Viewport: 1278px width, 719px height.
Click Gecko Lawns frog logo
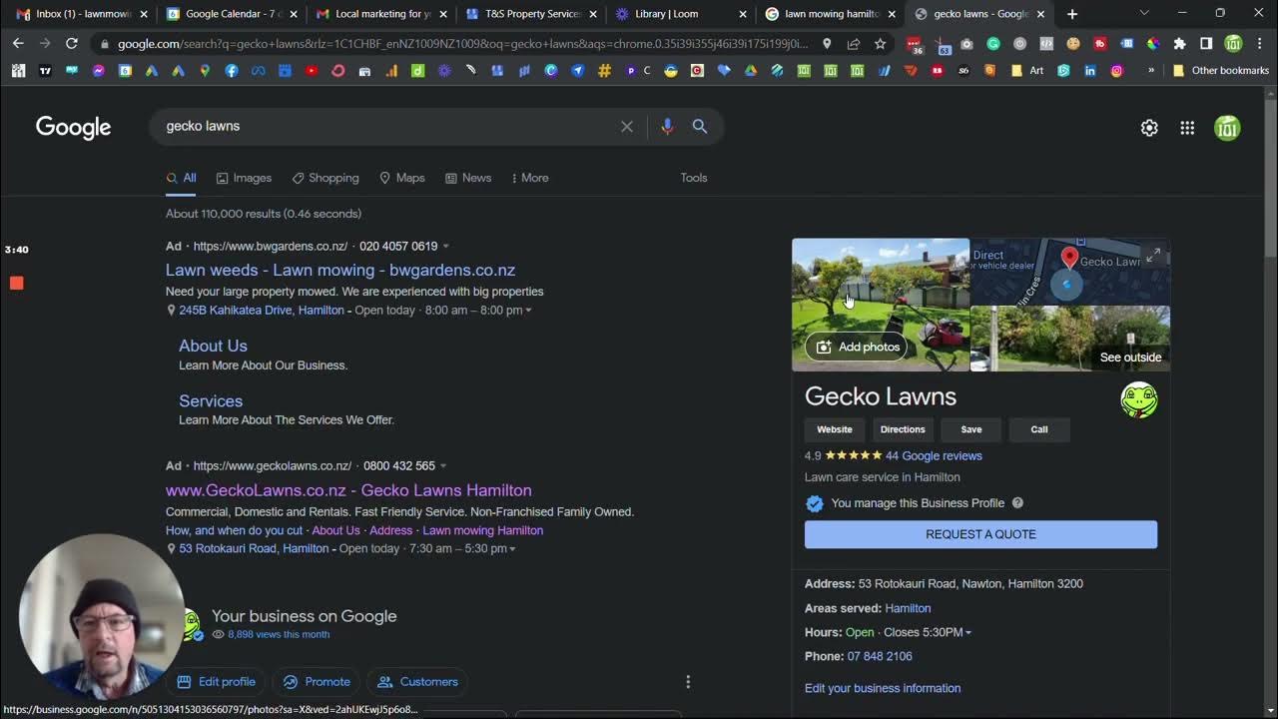click(1139, 400)
